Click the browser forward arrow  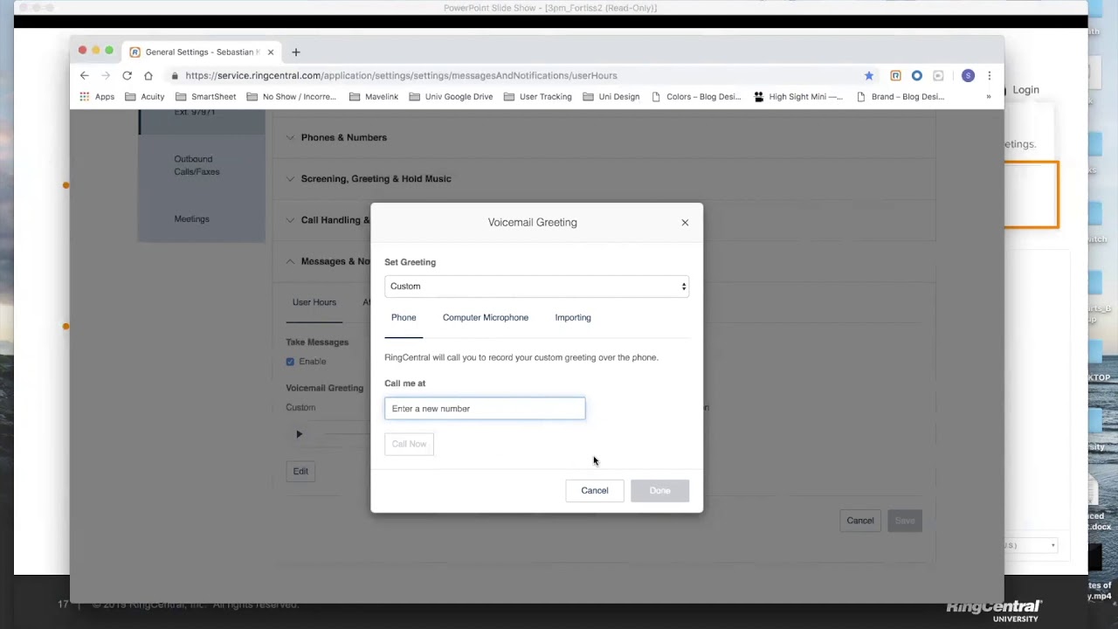[106, 76]
